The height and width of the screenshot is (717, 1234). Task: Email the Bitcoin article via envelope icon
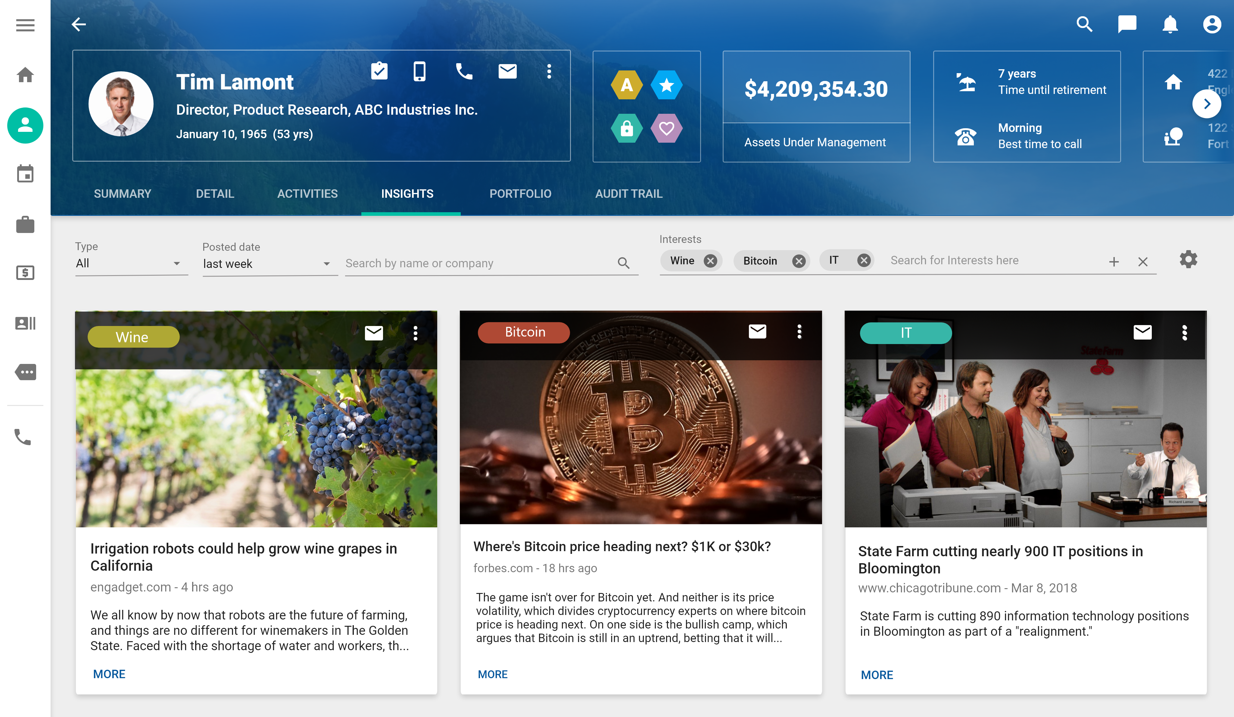pos(757,332)
